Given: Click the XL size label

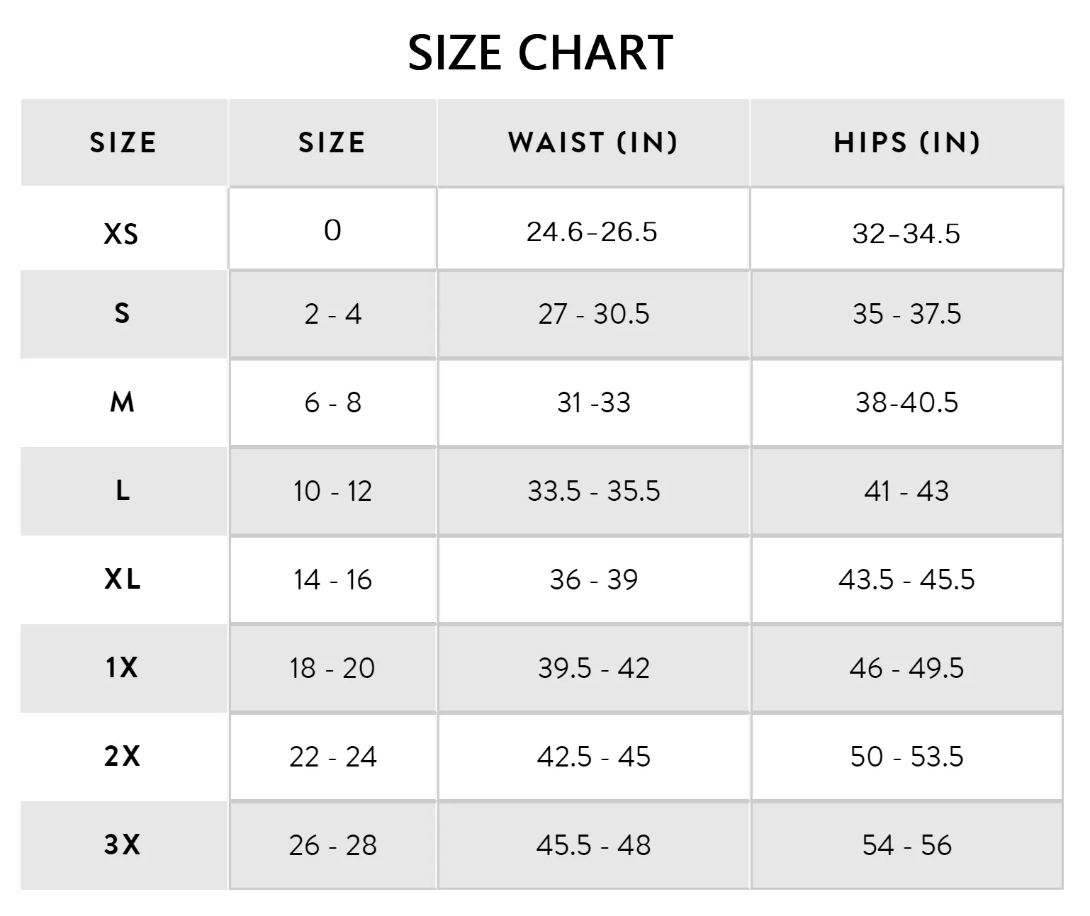Looking at the screenshot, I should pos(123,579).
